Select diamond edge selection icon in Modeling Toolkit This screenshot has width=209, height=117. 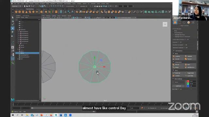[x=184, y=22]
